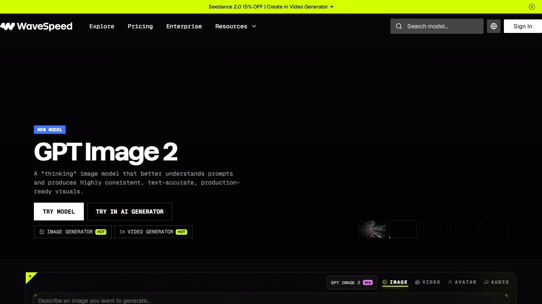
Task: Open the GPT IMAGE 2 model selector
Action: coord(352,282)
